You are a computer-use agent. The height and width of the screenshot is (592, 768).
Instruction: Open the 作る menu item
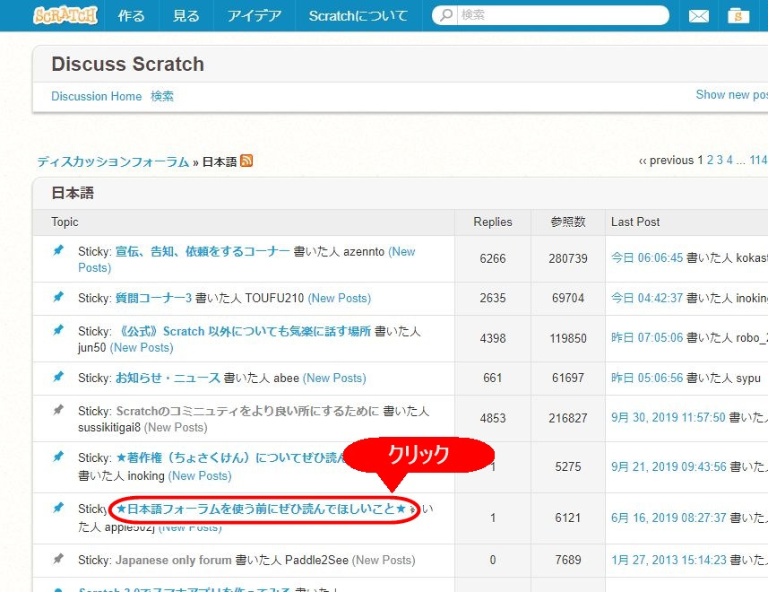[x=131, y=15]
